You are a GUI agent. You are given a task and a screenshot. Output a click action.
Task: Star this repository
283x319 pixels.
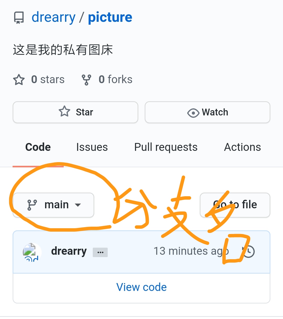pos(75,112)
